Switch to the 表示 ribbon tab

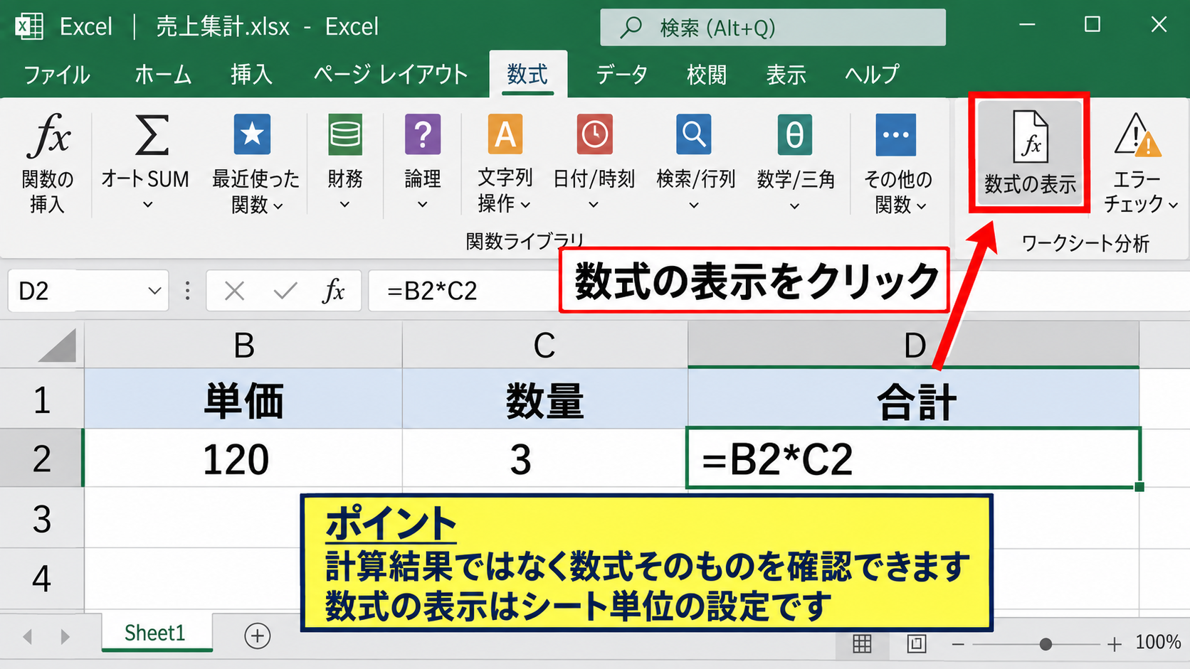tap(786, 74)
